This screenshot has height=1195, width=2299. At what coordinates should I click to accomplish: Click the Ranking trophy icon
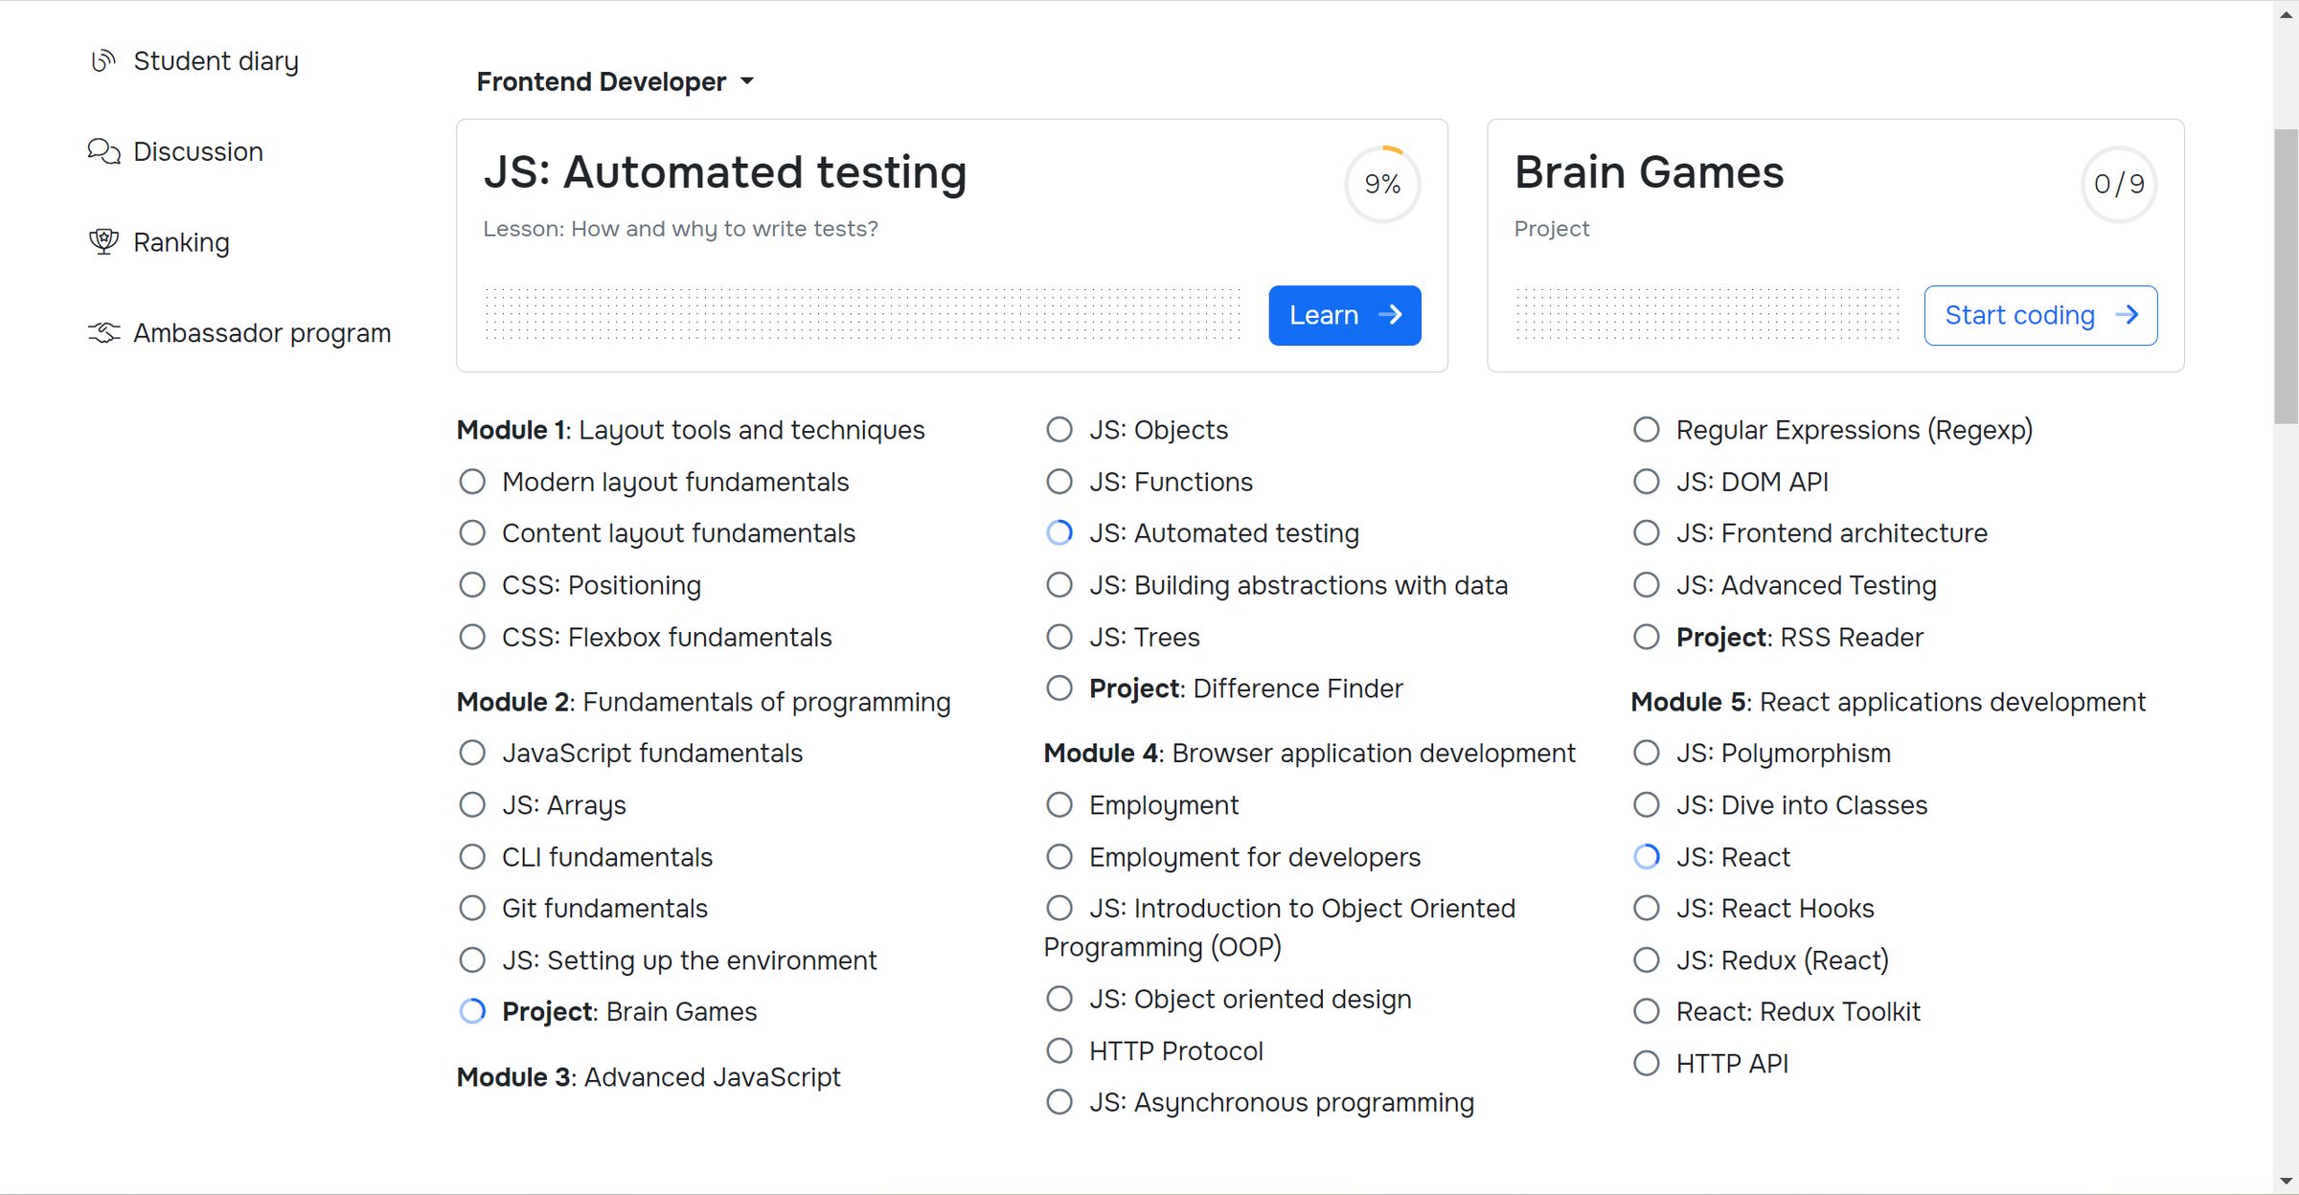[103, 241]
